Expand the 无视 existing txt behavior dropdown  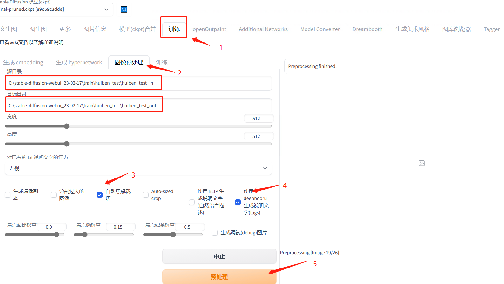tap(138, 168)
